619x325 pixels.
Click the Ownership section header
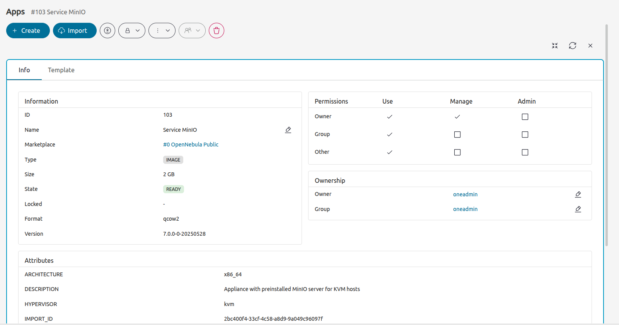click(330, 180)
